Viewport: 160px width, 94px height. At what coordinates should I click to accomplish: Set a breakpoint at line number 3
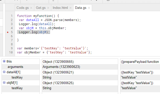[x=12, y=24]
